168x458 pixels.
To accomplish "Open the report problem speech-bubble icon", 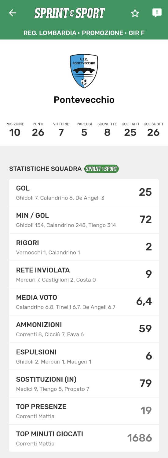I will (157, 13).
